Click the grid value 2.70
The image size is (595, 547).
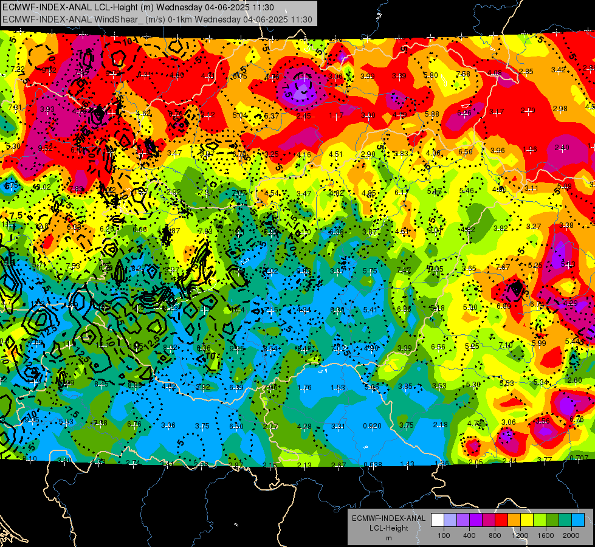point(528,111)
